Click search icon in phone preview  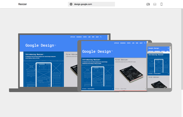pos(168,48)
